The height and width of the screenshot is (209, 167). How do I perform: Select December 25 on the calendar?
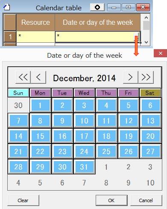106,151
